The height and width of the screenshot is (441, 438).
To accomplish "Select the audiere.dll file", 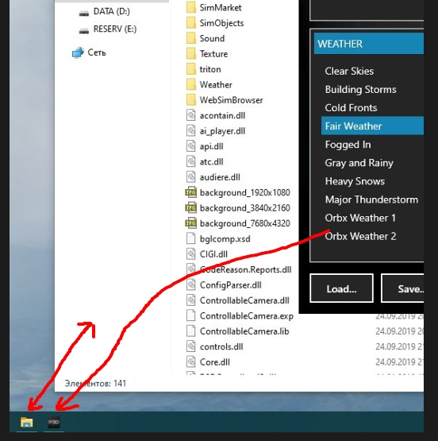I will (x=220, y=177).
